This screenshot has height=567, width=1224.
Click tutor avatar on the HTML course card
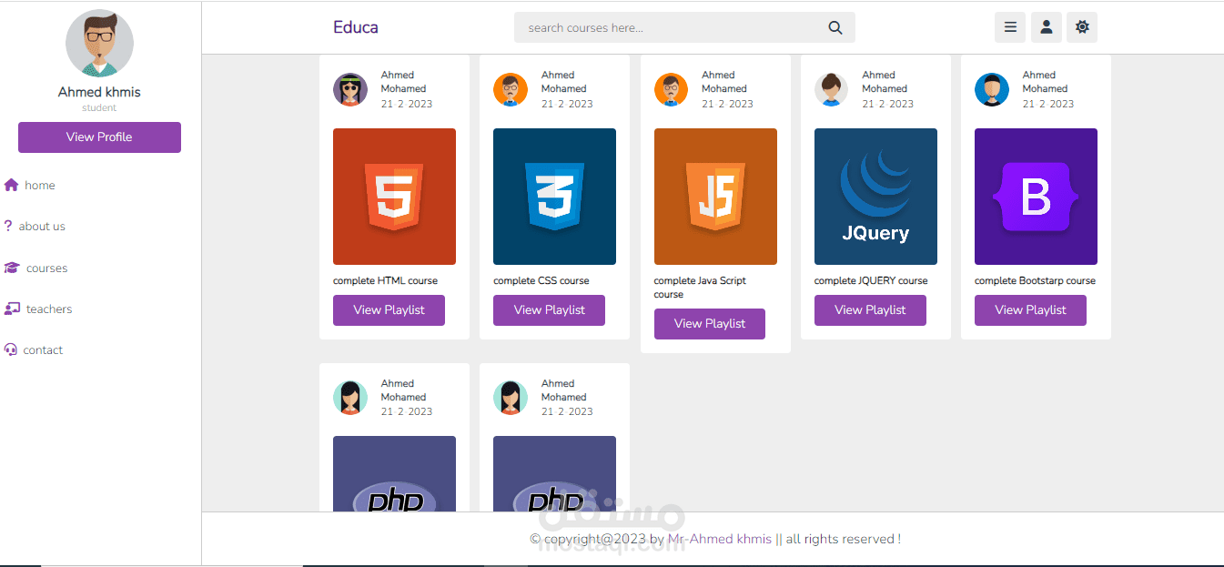pyautogui.click(x=350, y=89)
